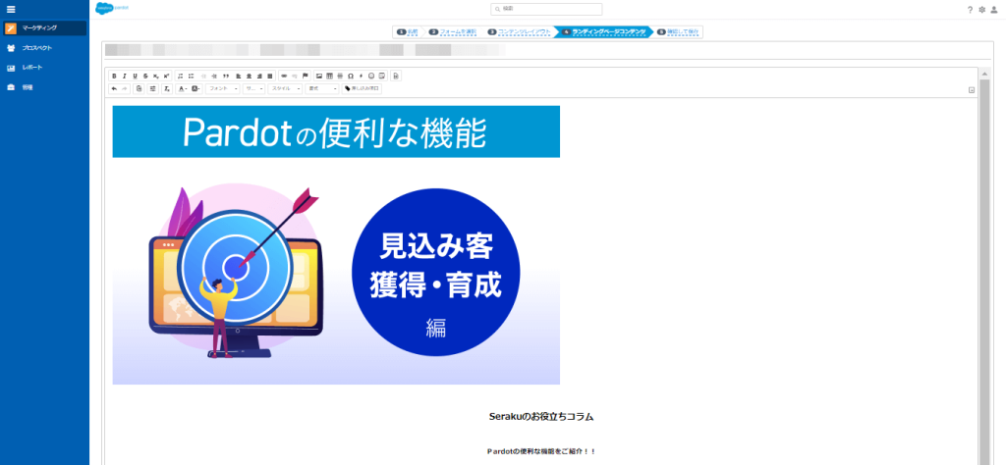Open the スタイル style dropdown
This screenshot has width=1006, height=465.
pyautogui.click(x=286, y=89)
